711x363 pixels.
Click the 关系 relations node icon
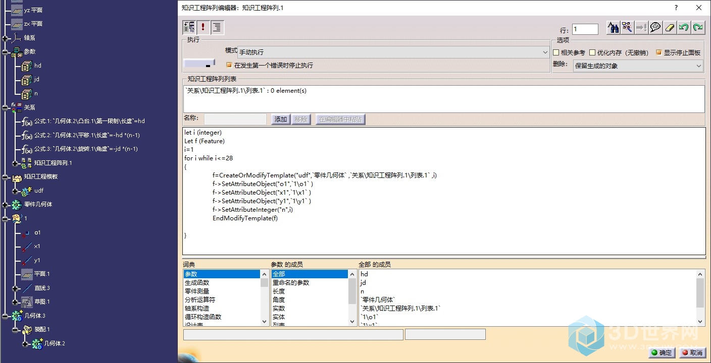click(x=16, y=107)
